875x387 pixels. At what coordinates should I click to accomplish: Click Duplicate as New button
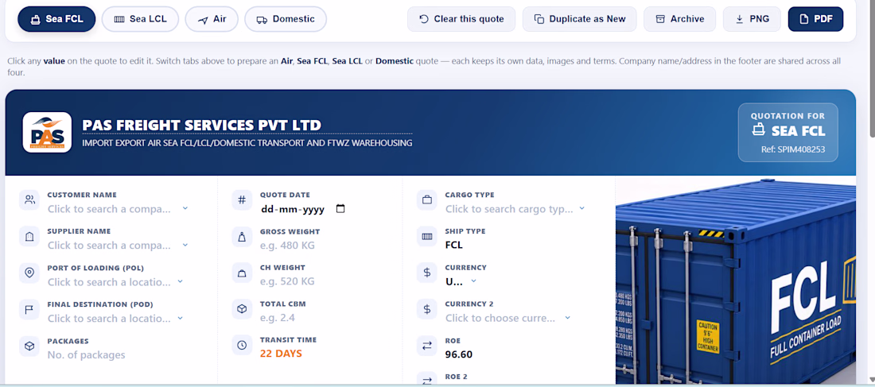coord(579,19)
